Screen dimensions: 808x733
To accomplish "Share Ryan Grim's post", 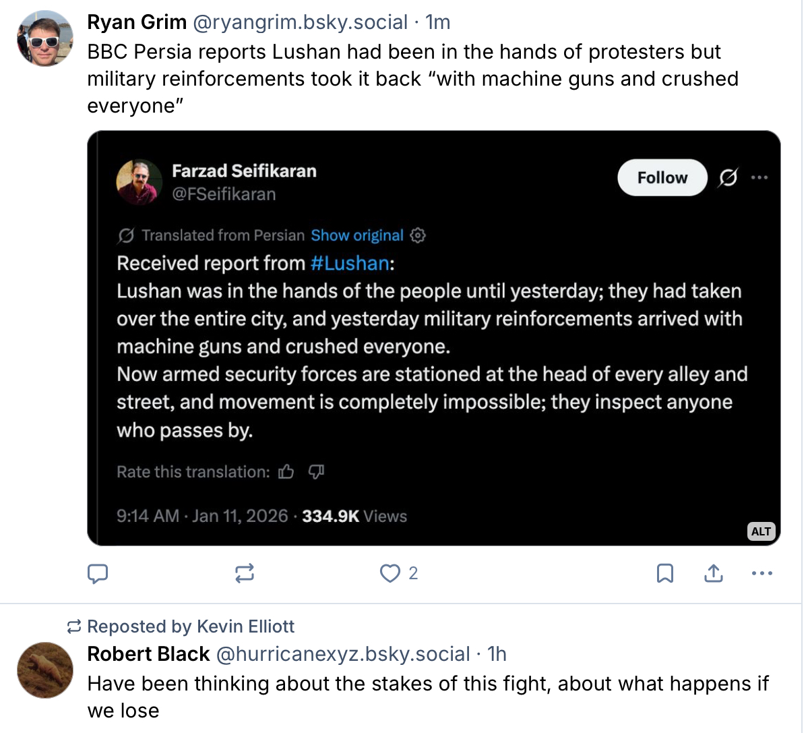I will tap(713, 574).
